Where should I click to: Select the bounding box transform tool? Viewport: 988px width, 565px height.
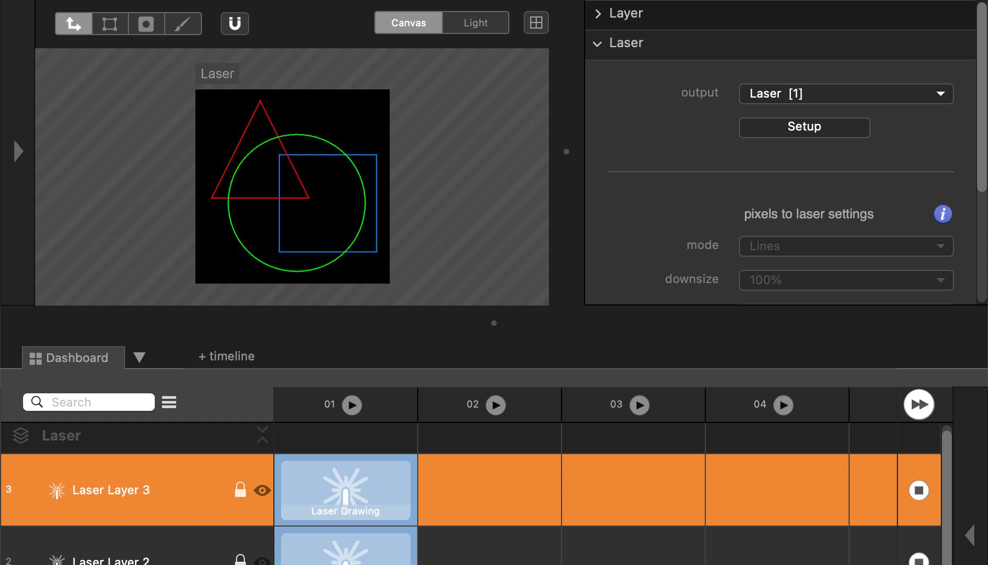click(110, 24)
